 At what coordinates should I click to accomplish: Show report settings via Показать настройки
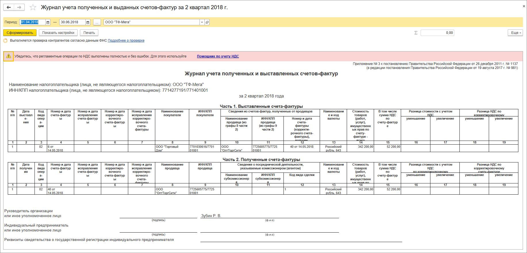pos(58,33)
